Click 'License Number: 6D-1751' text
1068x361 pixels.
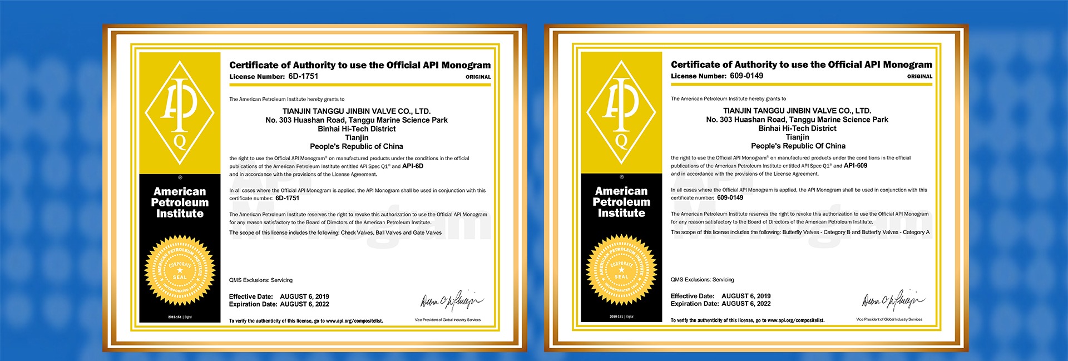click(274, 77)
